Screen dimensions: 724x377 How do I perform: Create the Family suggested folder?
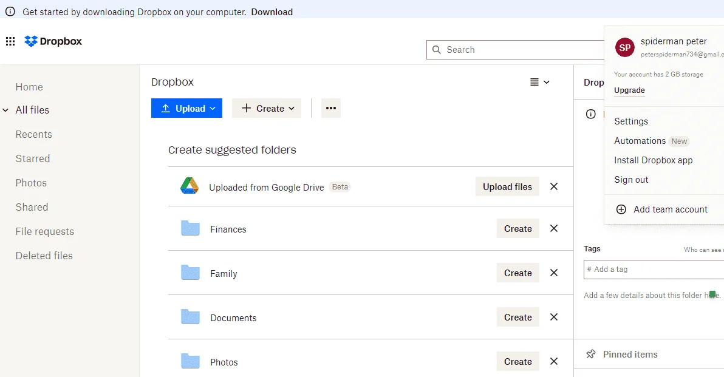[x=517, y=273]
